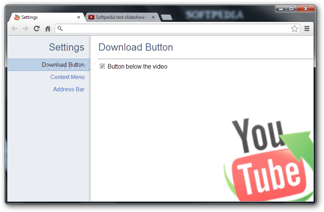Click the browser back arrow
This screenshot has height=212, width=324.
[14, 28]
